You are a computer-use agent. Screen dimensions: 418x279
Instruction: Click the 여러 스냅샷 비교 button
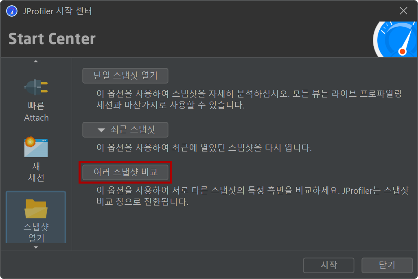(125, 172)
